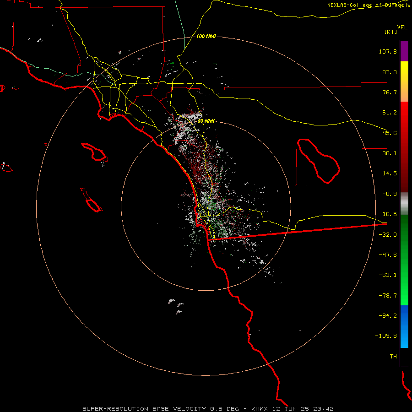
Task: Select the -63.1 velocity scale value
Action: (x=388, y=275)
